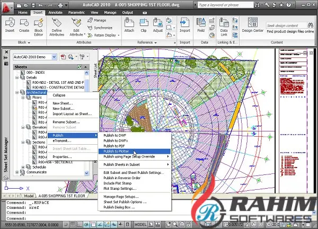This screenshot has width=318, height=229.
Task: Click the keyword search box in title bar
Action: pyautogui.click(x=225, y=5)
